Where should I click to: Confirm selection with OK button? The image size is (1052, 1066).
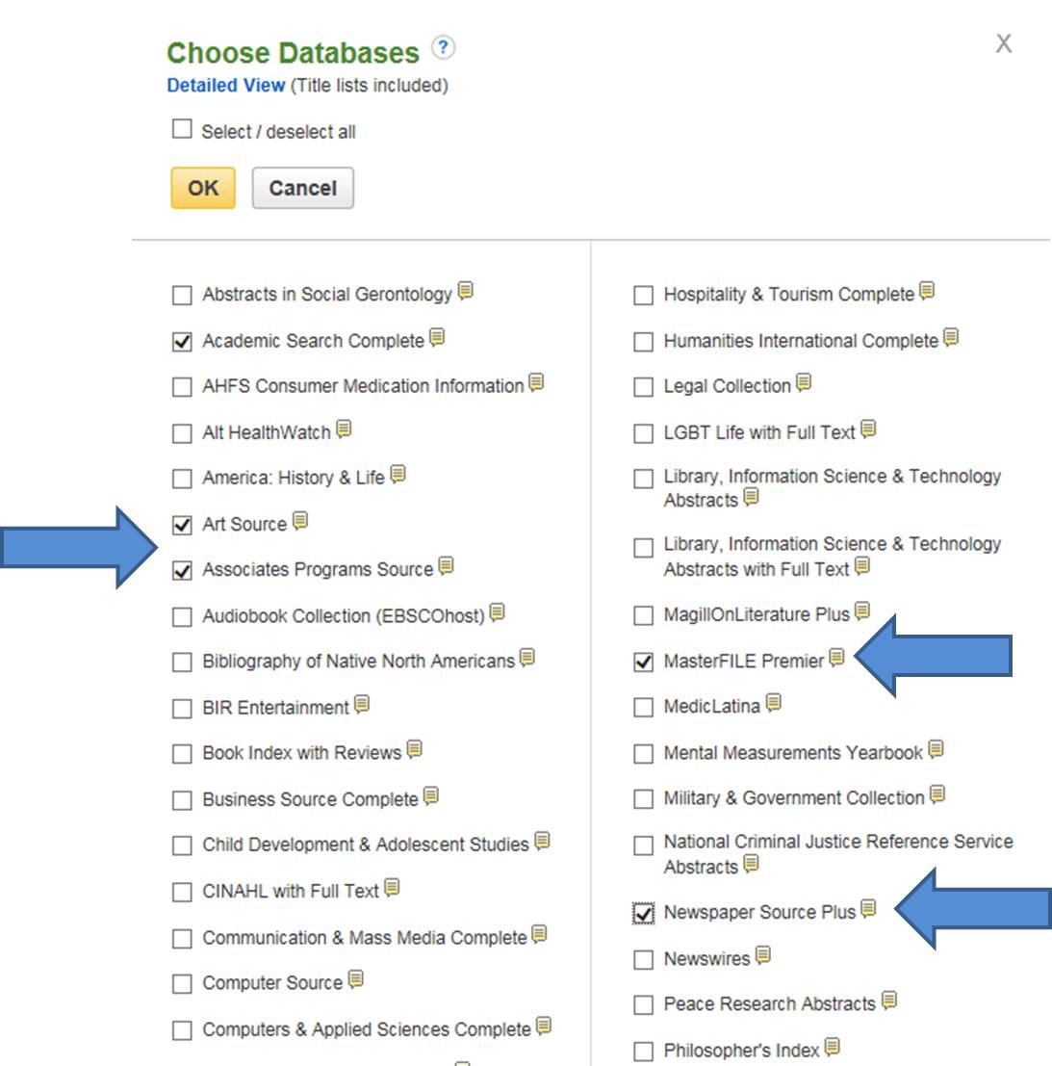(203, 188)
